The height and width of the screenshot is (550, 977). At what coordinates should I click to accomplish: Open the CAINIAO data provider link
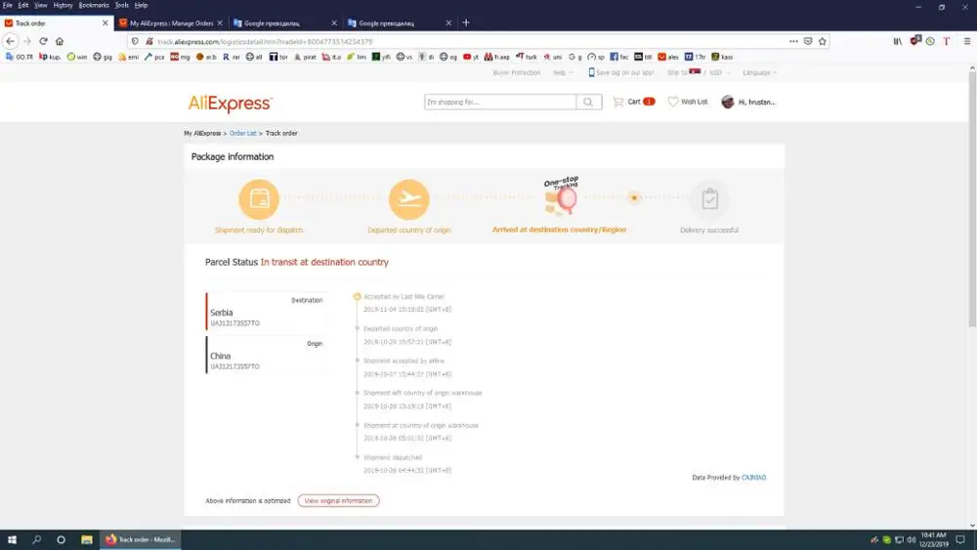[753, 478]
